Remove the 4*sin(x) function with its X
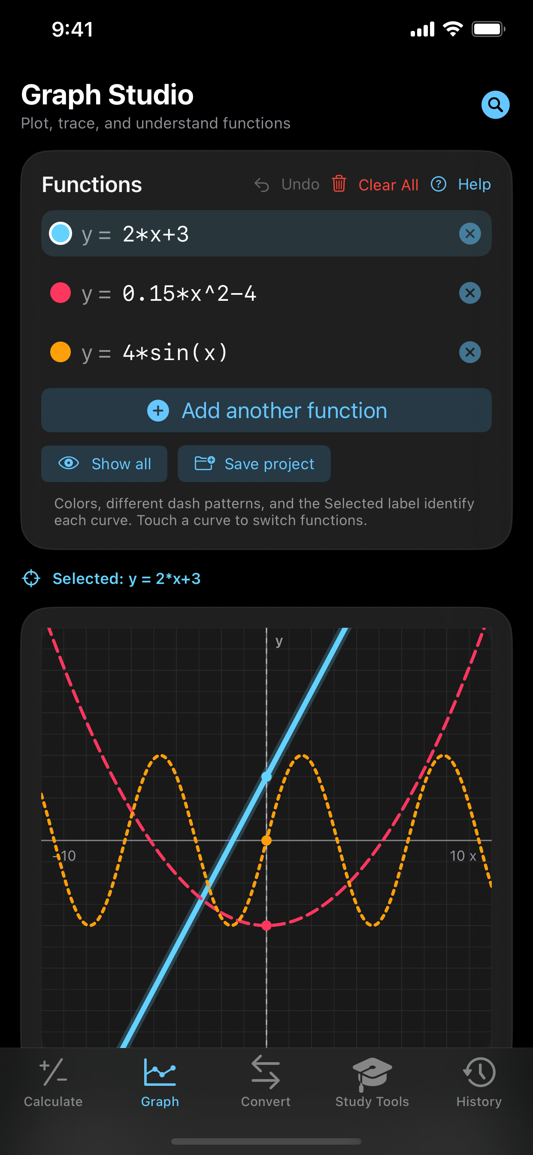This screenshot has width=533, height=1155. pos(469,352)
